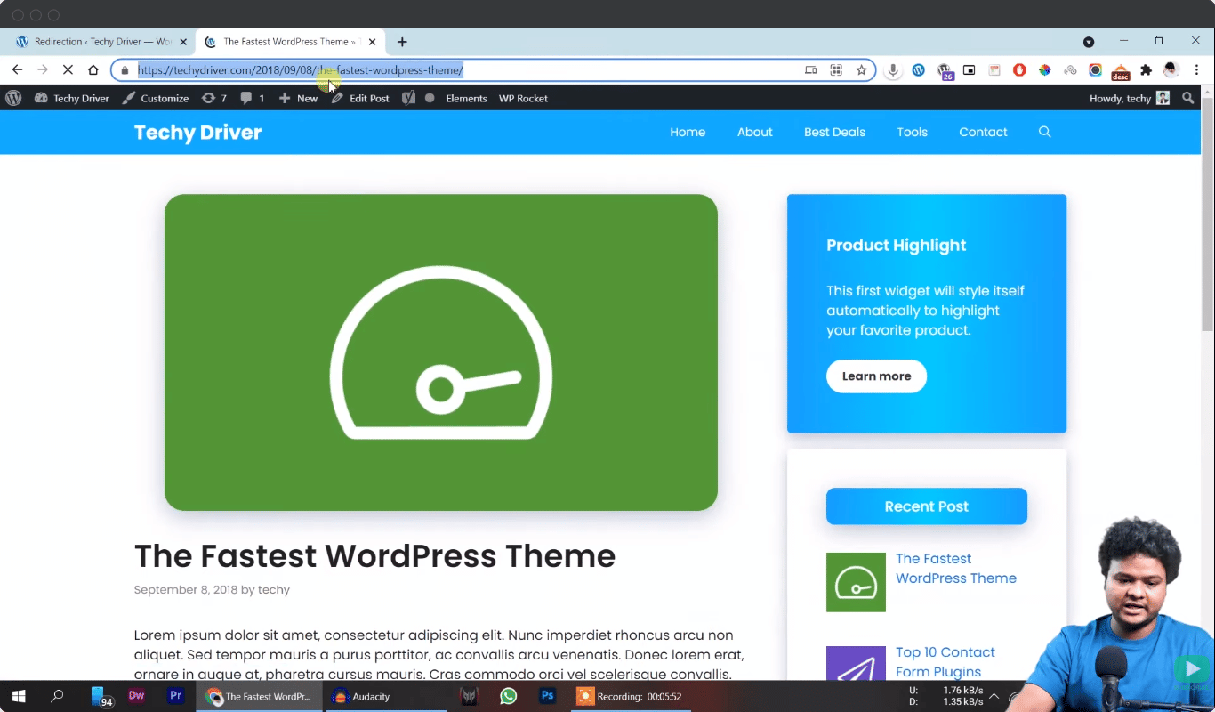Viewport: 1215px width, 712px height.
Task: Open Dreamweaver from the taskbar
Action: pos(136,696)
